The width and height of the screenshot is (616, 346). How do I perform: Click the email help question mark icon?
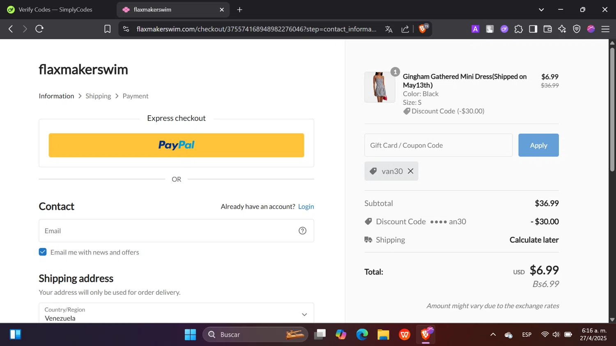(303, 231)
